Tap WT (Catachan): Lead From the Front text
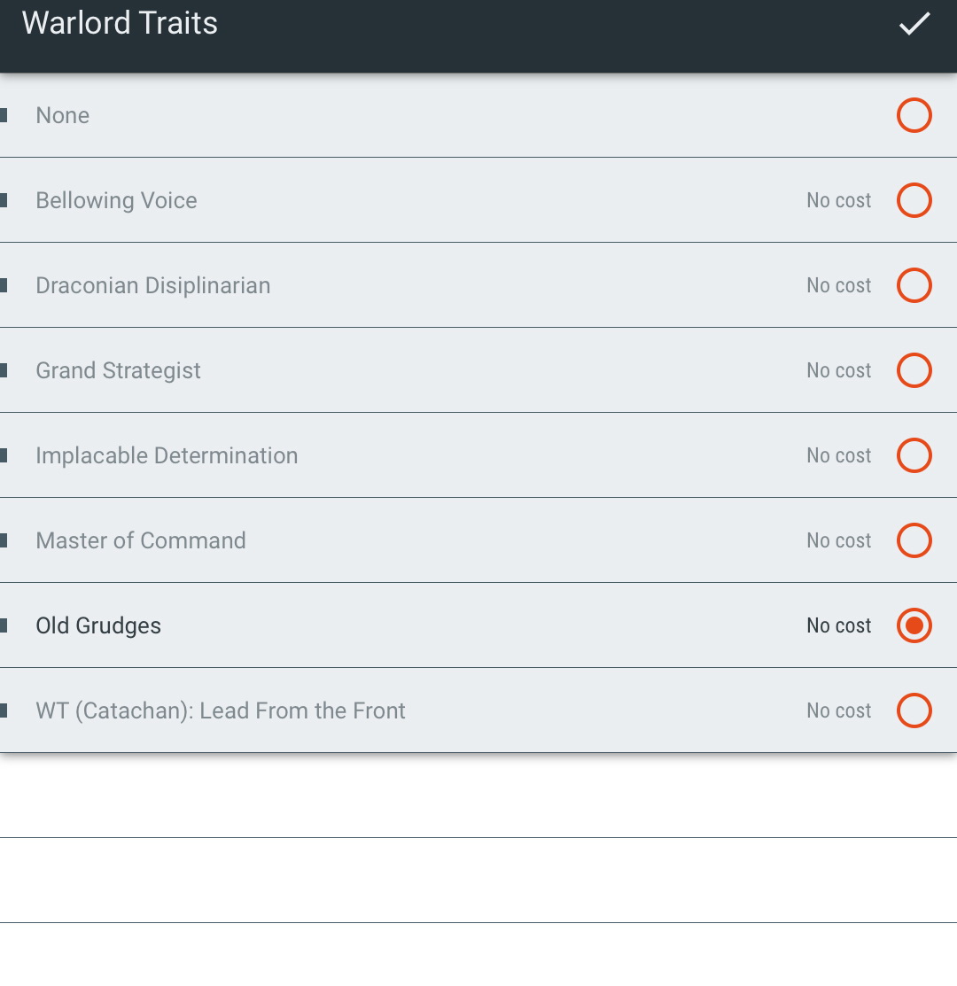Image resolution: width=957 pixels, height=986 pixels. coord(221,711)
